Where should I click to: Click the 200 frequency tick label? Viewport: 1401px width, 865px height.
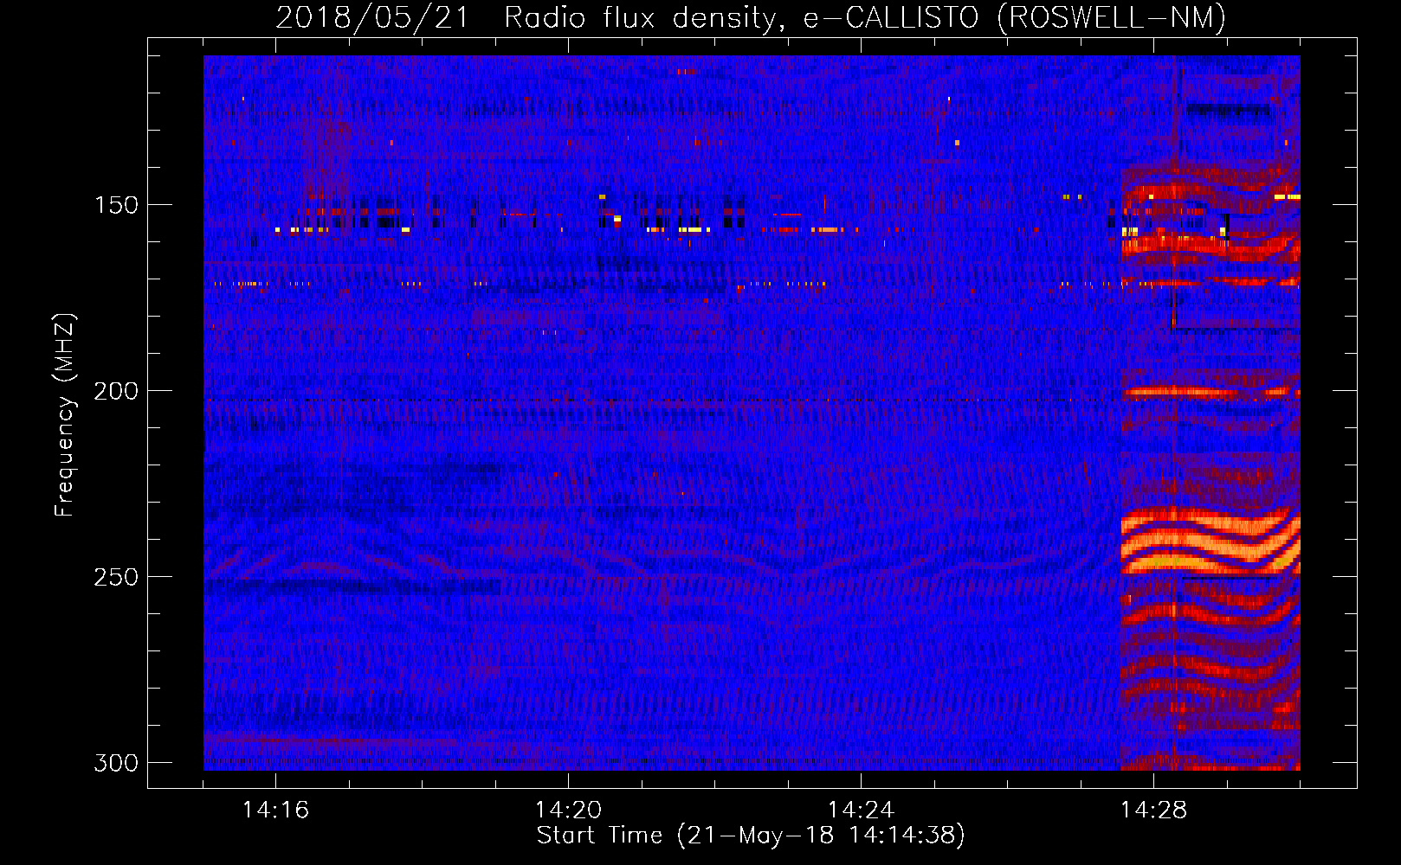coord(116,391)
